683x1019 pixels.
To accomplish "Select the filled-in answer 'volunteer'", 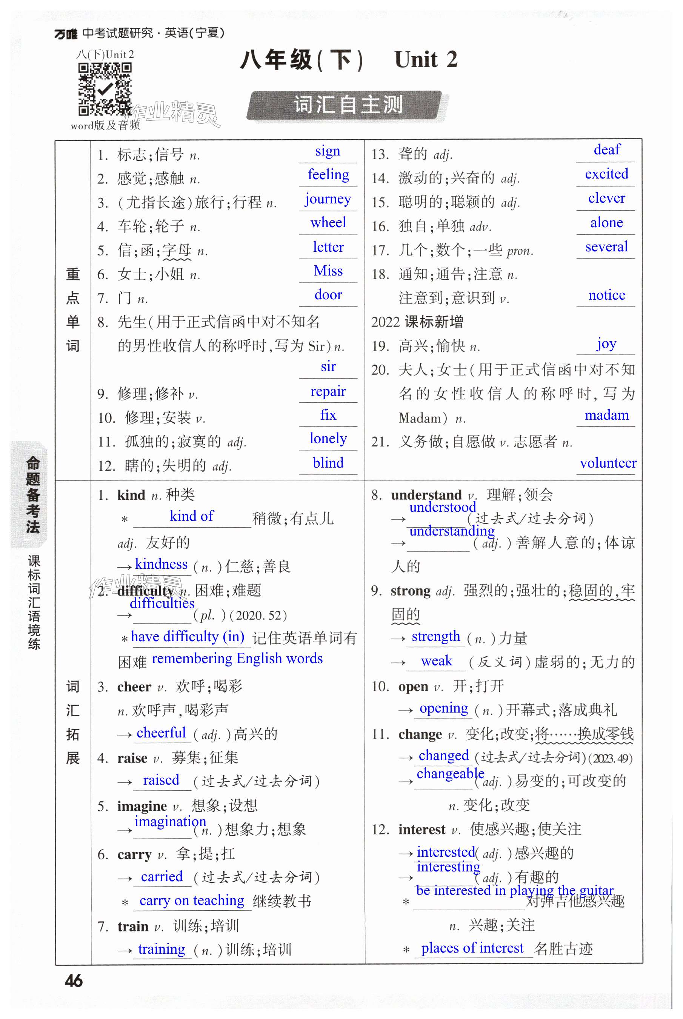I will point(608,463).
